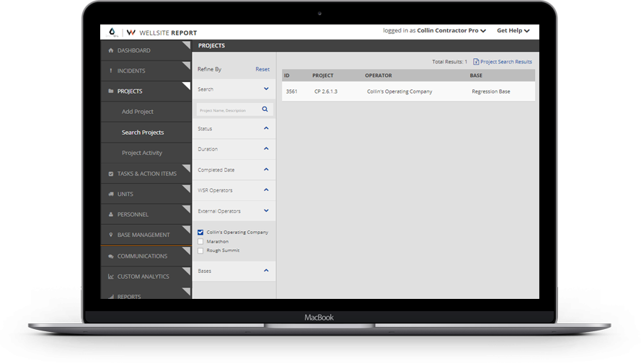641x363 pixels.
Task: Click project name CP 2.6.1.3
Action: pyautogui.click(x=326, y=91)
